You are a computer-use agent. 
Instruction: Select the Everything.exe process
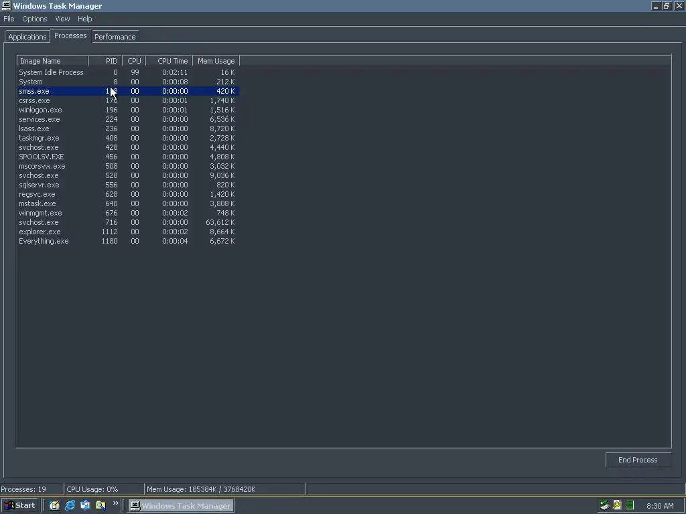pos(128,241)
